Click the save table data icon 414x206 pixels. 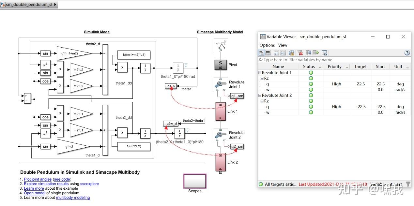pyautogui.click(x=324, y=52)
